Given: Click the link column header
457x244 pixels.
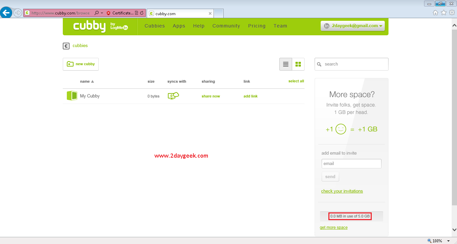Looking at the screenshot, I should (x=247, y=81).
